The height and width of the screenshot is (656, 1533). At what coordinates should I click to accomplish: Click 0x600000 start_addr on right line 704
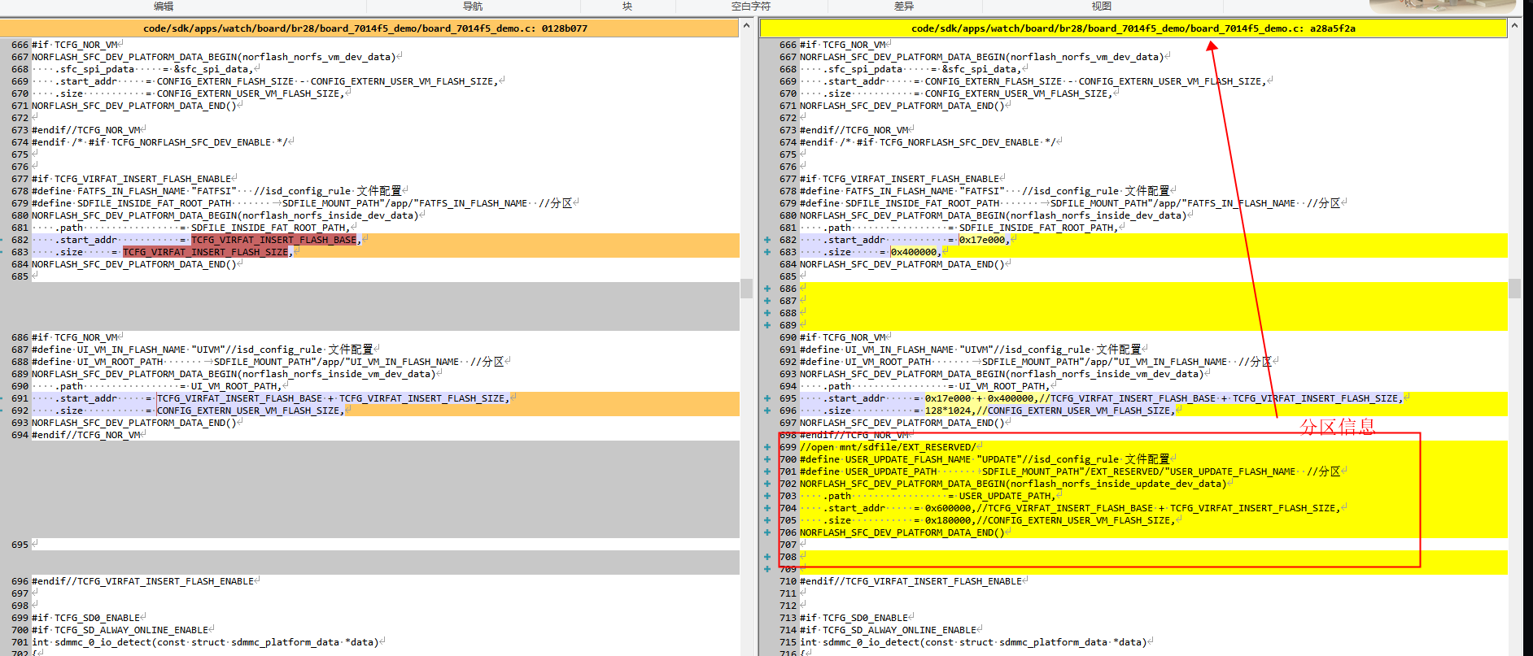click(x=948, y=508)
